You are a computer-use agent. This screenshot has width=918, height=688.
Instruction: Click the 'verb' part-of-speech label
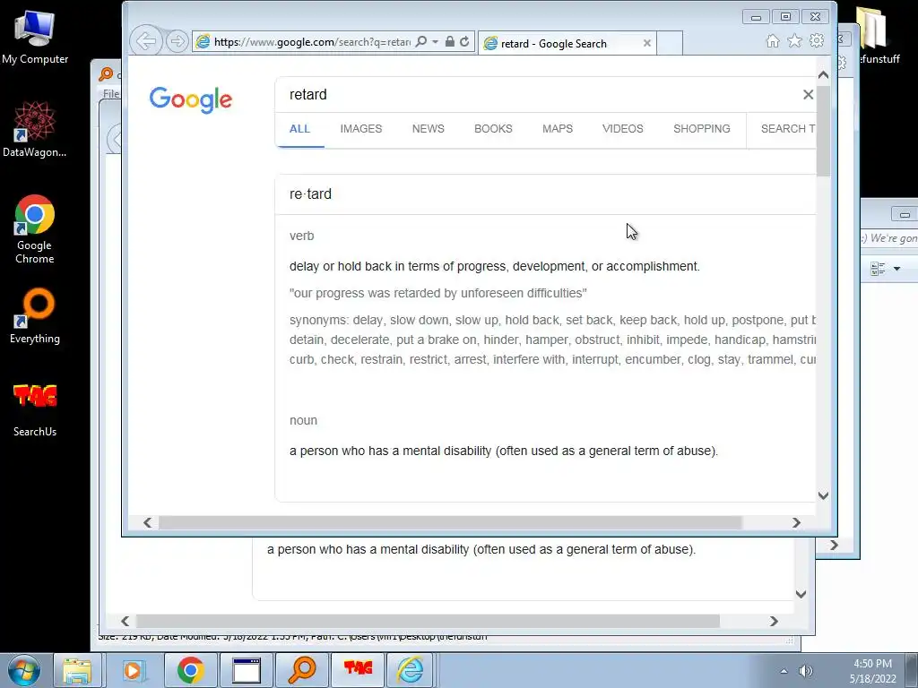301,236
